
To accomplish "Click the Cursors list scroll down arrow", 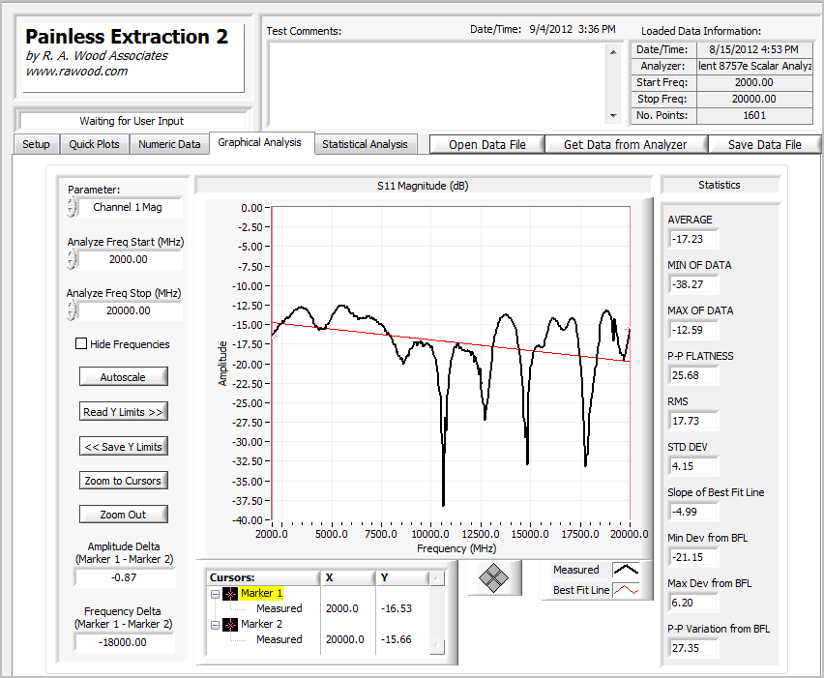I will [x=436, y=646].
